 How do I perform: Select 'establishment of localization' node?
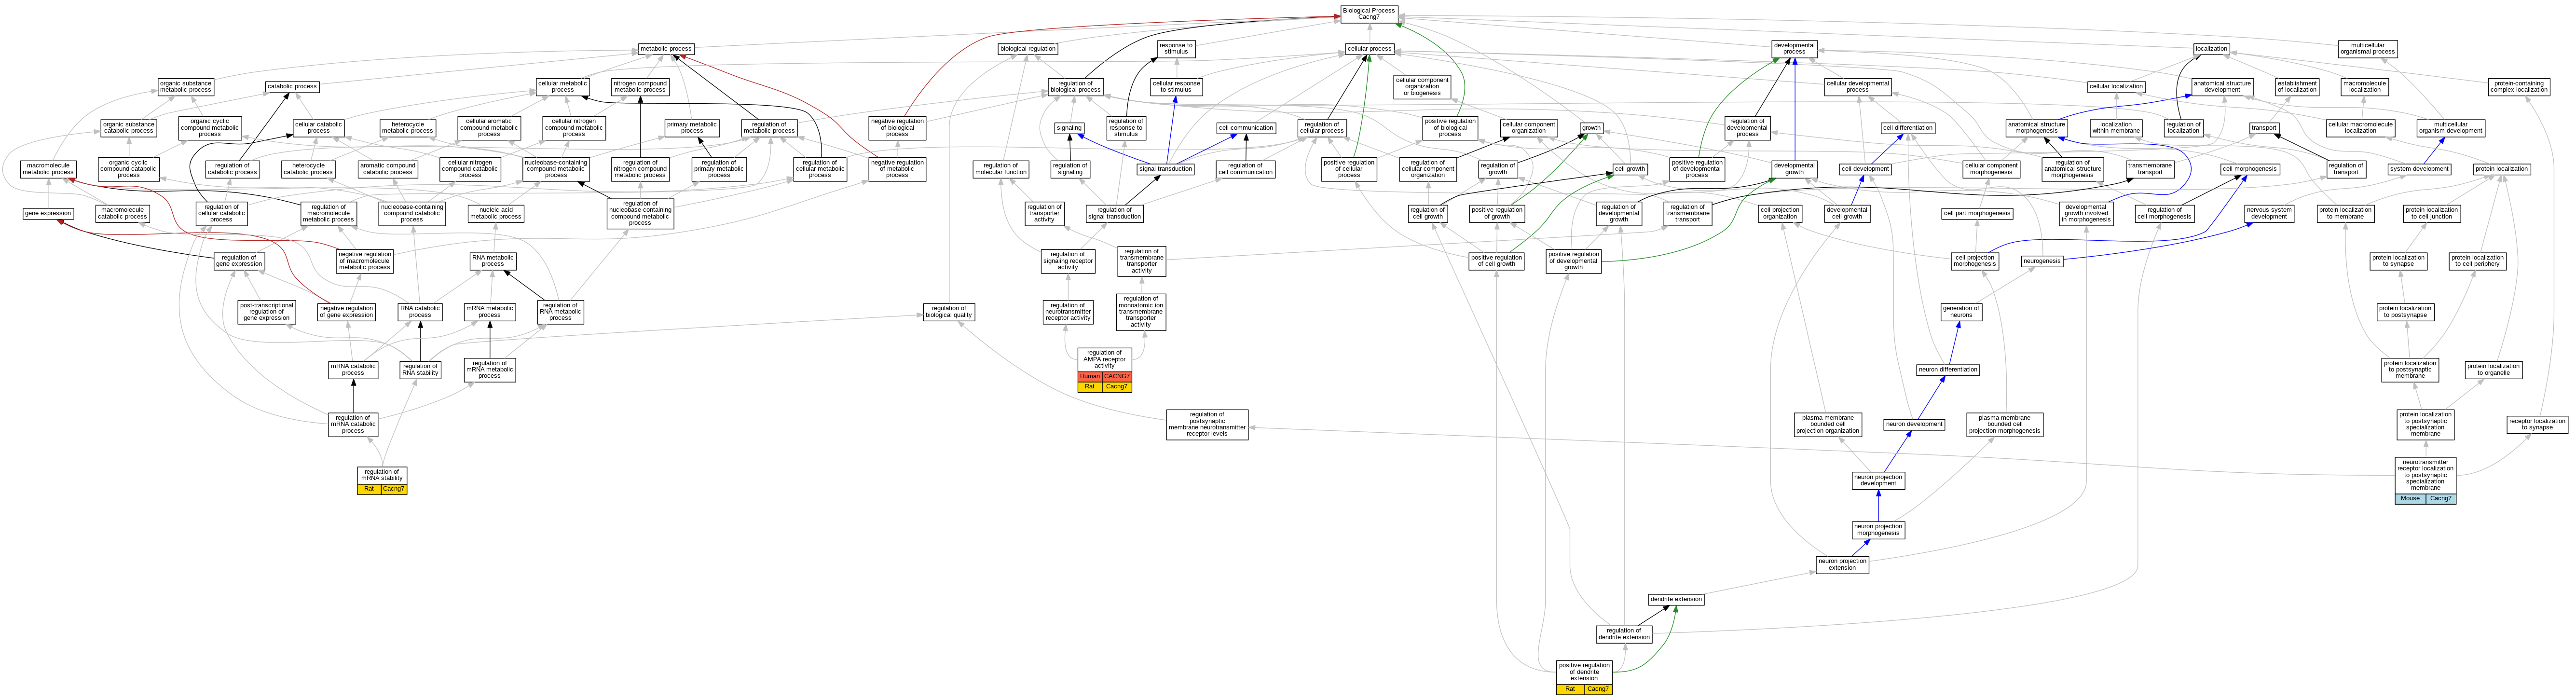(x=2298, y=86)
